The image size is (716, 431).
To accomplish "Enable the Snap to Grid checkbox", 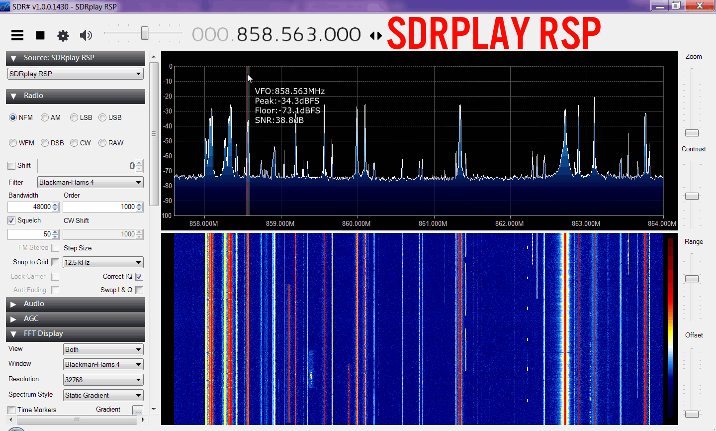I will click(55, 262).
